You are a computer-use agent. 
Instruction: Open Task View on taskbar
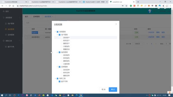pos(10,95)
